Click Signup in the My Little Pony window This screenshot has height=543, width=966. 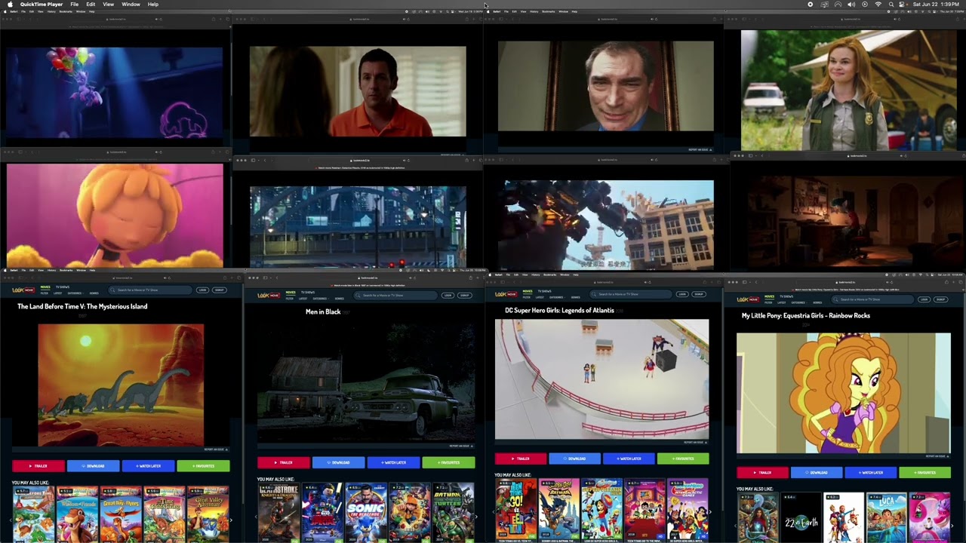[x=941, y=299]
